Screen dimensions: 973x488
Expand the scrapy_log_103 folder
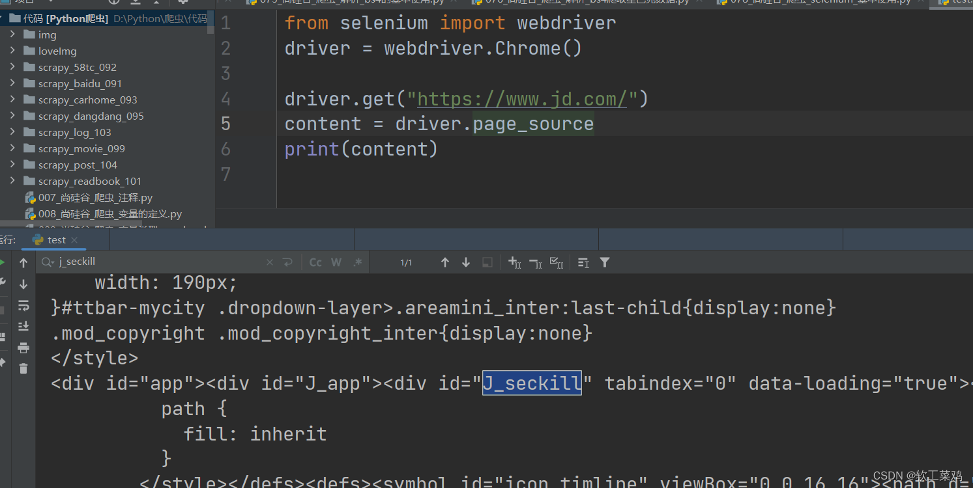click(x=12, y=132)
